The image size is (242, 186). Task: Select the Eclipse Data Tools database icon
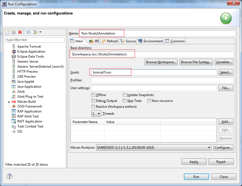tap(14, 57)
